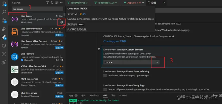
Task: Open the 终端 panel tab
Action: pyautogui.click(x=105, y=95)
